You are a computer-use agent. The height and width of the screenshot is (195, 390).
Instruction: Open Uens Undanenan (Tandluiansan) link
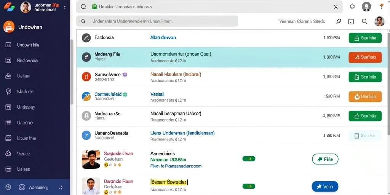click(x=182, y=133)
